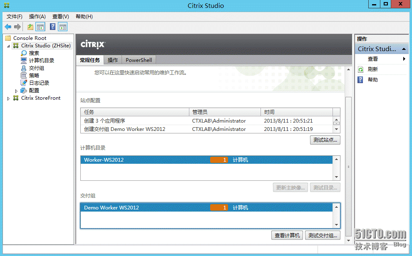Select the 策略 tree item
Screen dimensions: 412x256
[x=34, y=76]
